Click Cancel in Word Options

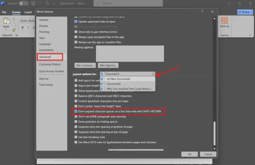click(208, 154)
